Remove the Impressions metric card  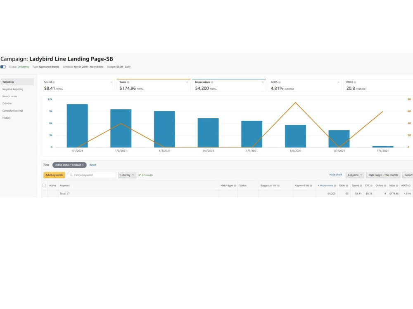(x=263, y=82)
